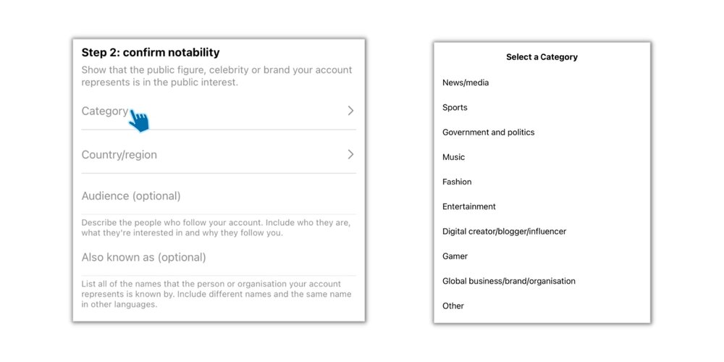
Task: Choose the Fashion category
Action: (457, 182)
